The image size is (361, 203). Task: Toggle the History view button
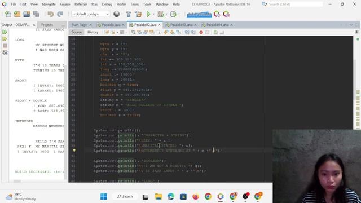pyautogui.click(x=93, y=32)
